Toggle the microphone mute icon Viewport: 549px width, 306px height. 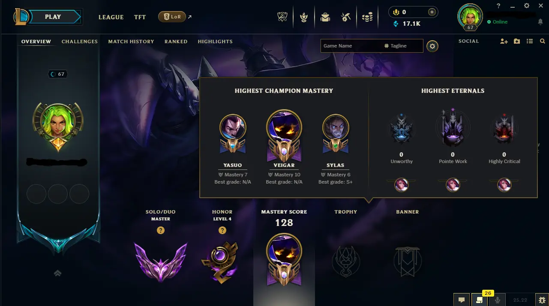[x=498, y=300]
